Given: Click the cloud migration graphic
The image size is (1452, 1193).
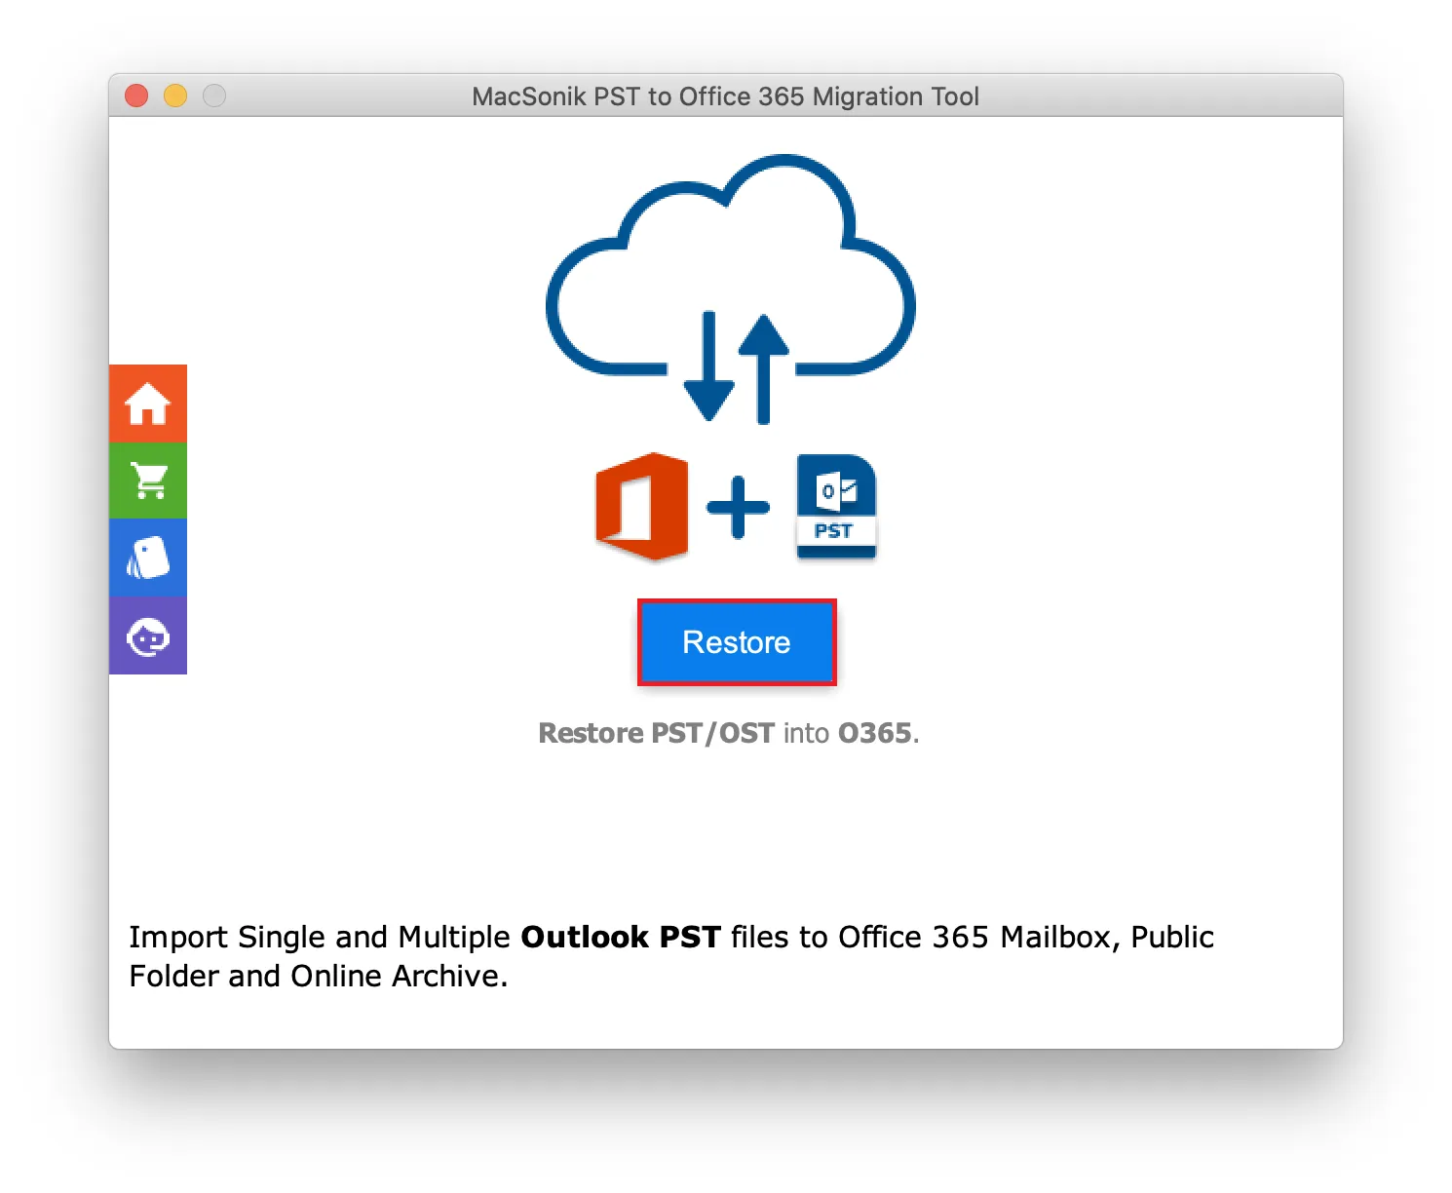Looking at the screenshot, I should 731,273.
